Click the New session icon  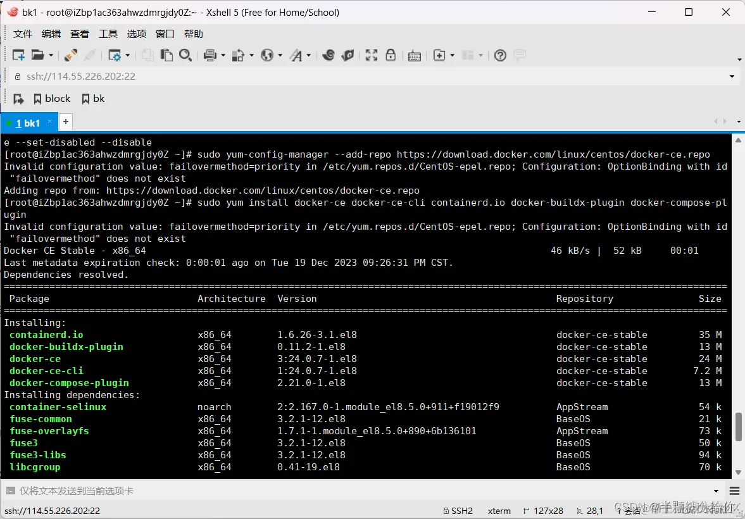[18, 55]
